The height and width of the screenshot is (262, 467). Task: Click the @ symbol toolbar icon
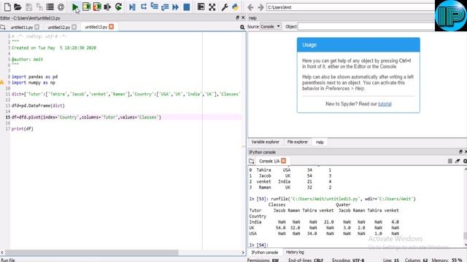click(61, 7)
